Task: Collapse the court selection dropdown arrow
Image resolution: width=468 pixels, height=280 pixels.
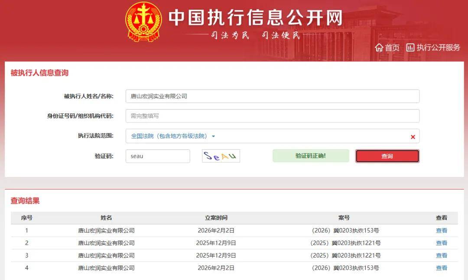Action: (x=213, y=136)
